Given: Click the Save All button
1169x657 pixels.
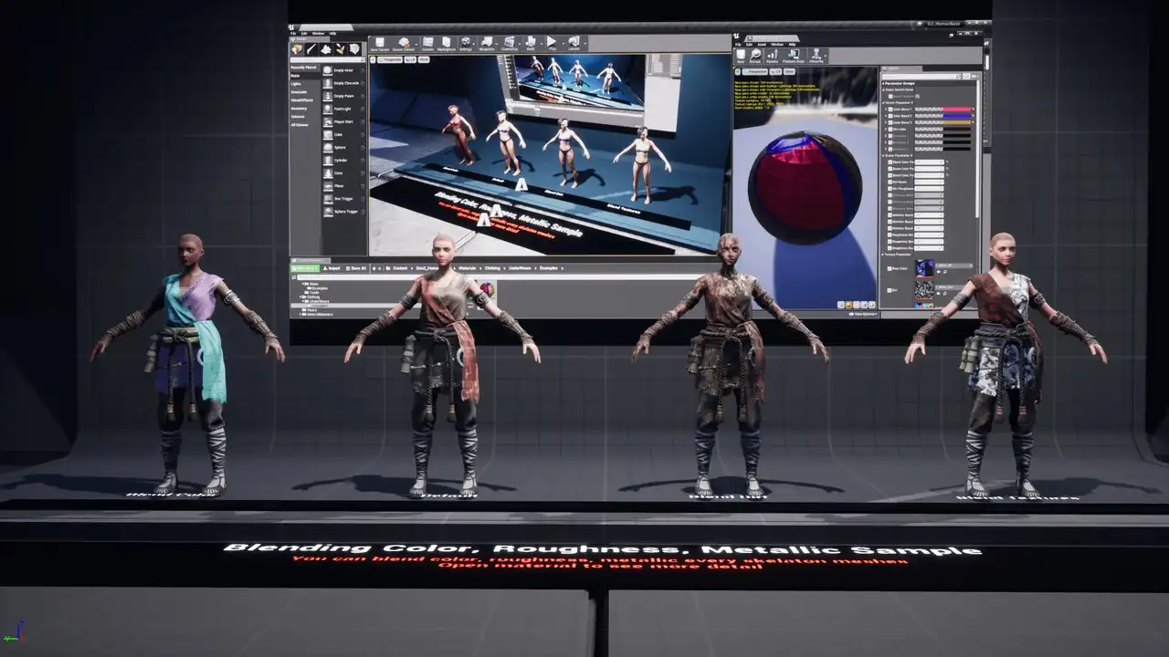Looking at the screenshot, I should pyautogui.click(x=355, y=268).
